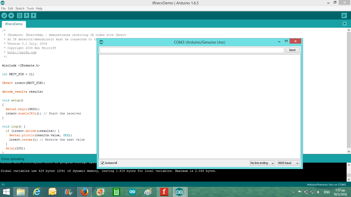The width and height of the screenshot is (351, 197).
Task: Click the "void setup()" line
Action: (13, 100)
